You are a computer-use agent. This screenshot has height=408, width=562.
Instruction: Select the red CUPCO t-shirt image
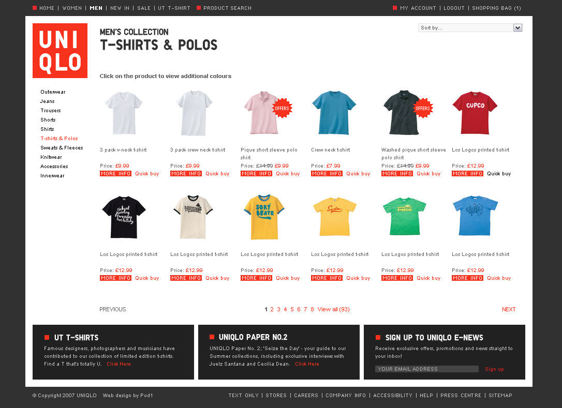pyautogui.click(x=475, y=113)
